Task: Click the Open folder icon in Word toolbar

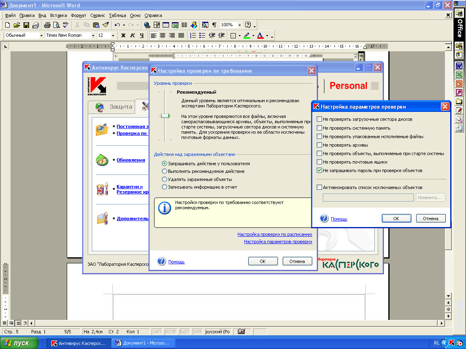Action: (17, 25)
